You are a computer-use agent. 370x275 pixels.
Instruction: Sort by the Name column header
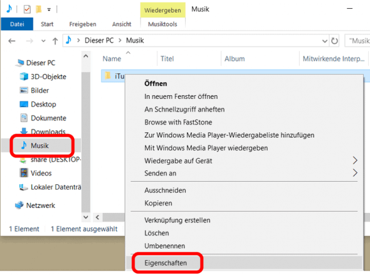[x=112, y=59]
